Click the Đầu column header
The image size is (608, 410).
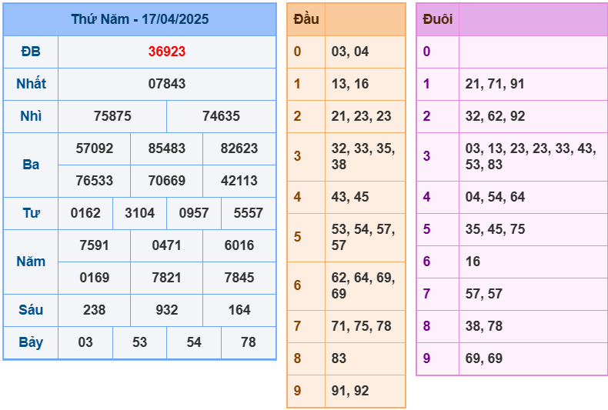[x=306, y=19]
